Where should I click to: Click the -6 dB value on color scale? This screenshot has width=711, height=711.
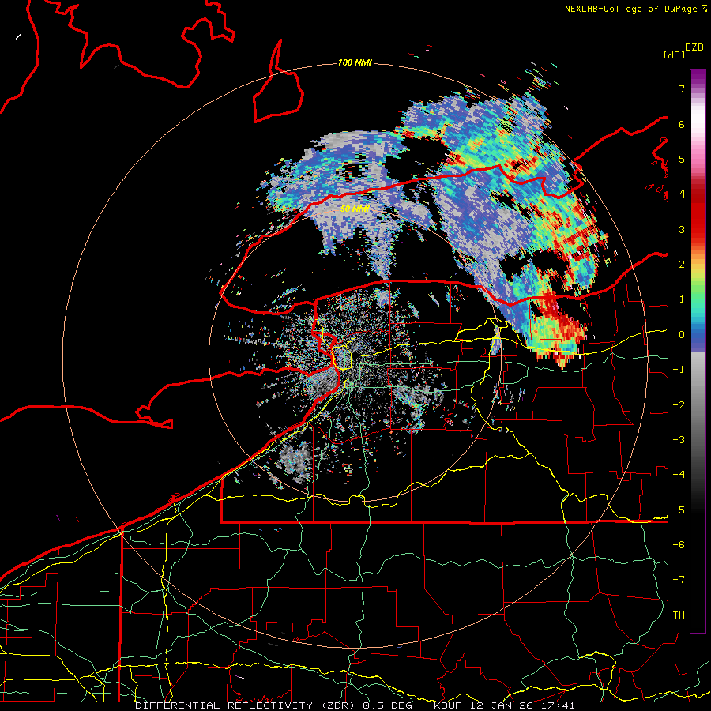tap(679, 545)
